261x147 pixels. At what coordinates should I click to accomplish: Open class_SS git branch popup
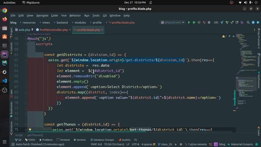click(165, 144)
